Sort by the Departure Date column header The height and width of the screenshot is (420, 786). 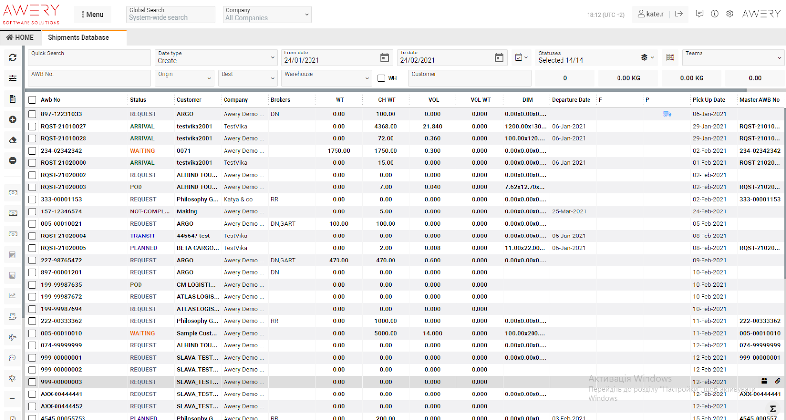coord(571,100)
